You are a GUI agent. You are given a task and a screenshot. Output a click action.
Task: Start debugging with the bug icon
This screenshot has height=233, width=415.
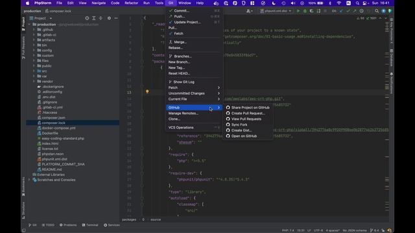(x=305, y=11)
